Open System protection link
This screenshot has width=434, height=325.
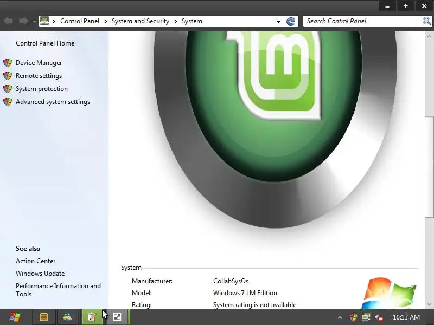tap(42, 89)
